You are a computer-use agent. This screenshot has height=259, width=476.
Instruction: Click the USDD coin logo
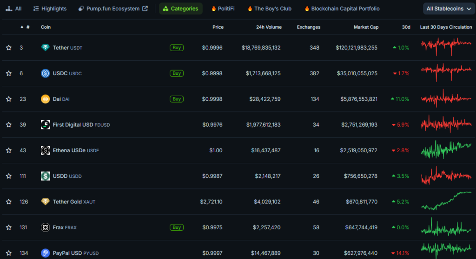tap(45, 176)
